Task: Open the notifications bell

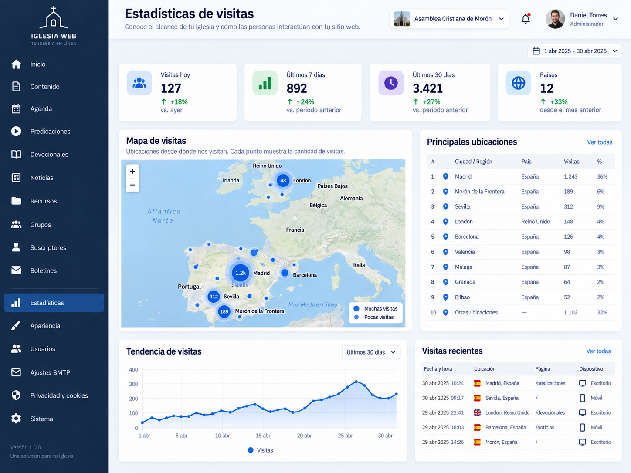Action: [x=526, y=19]
